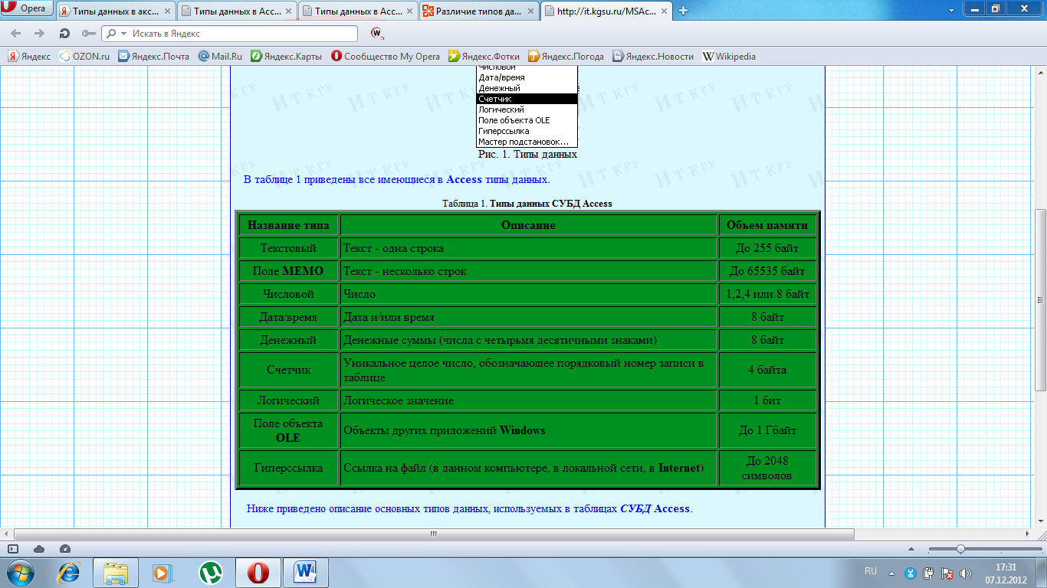Click the 'Описание' table header
Screen dimensions: 1047x588
pos(528,225)
